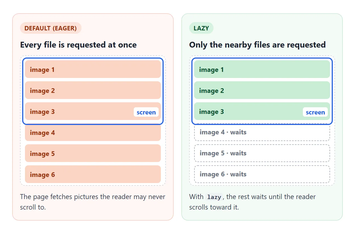Image resolution: width=355 pixels, height=235 pixels.
Task: Click the screen label in eager panel
Action: 146,112
